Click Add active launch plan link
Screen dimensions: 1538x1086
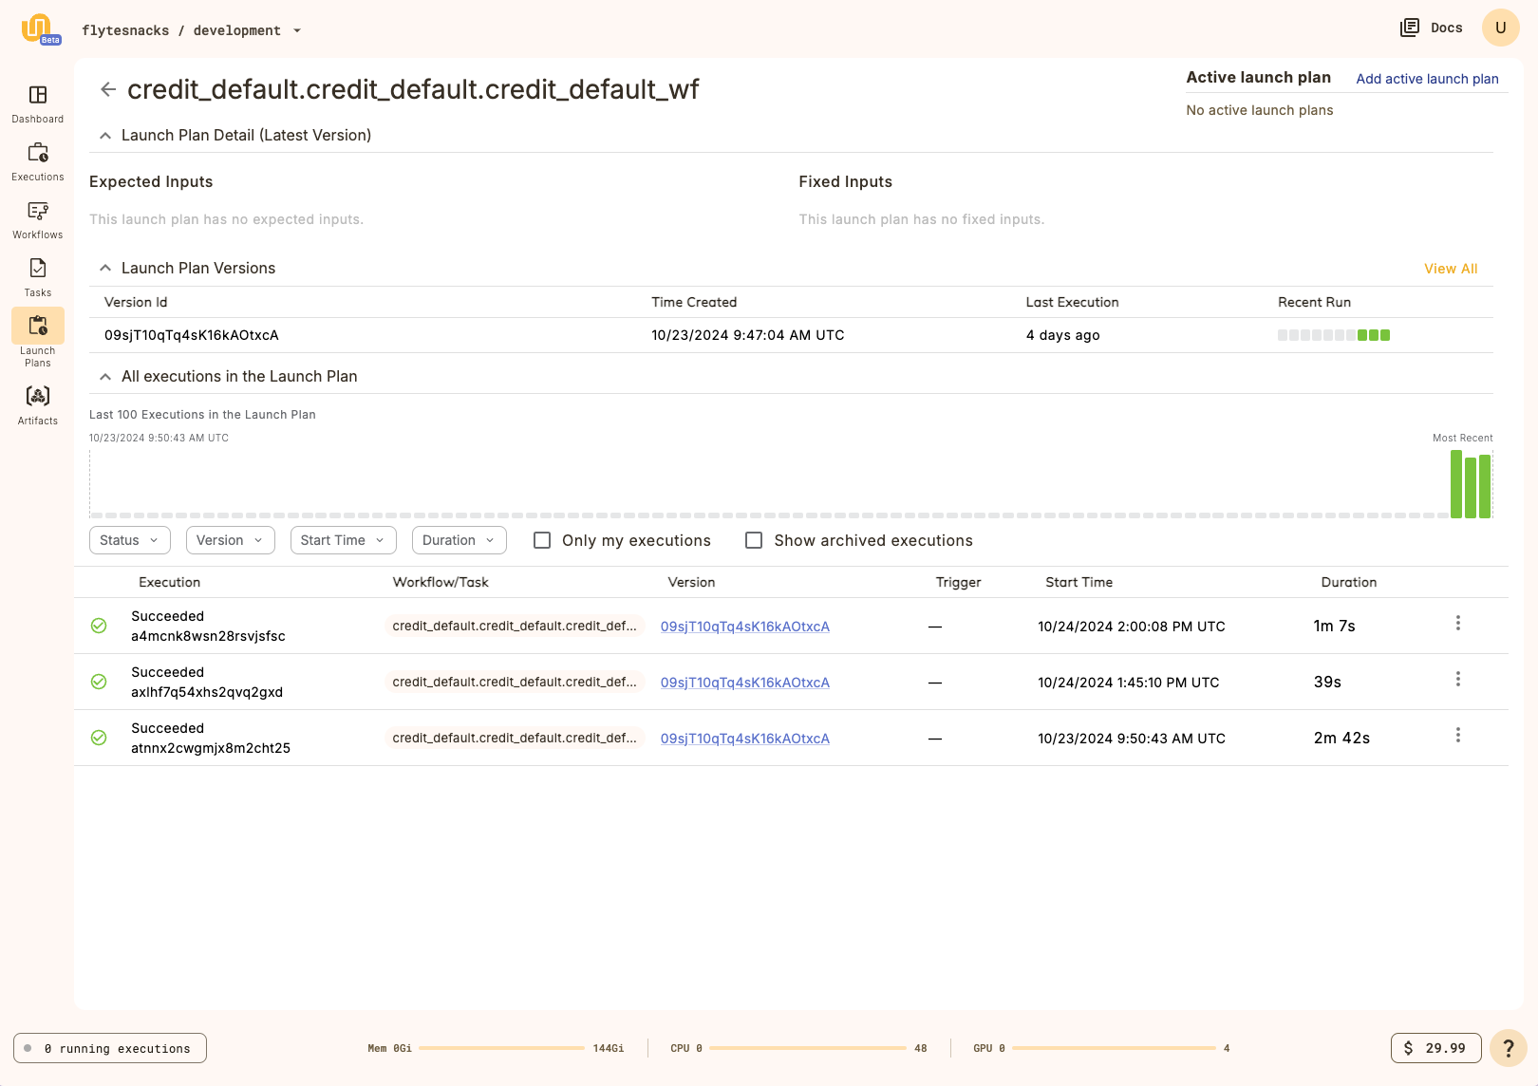(x=1427, y=79)
